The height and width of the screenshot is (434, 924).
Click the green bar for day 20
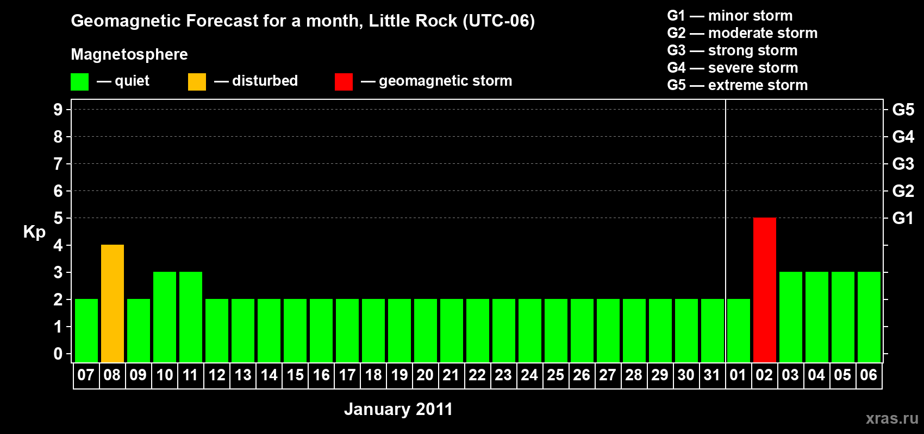[426, 330]
